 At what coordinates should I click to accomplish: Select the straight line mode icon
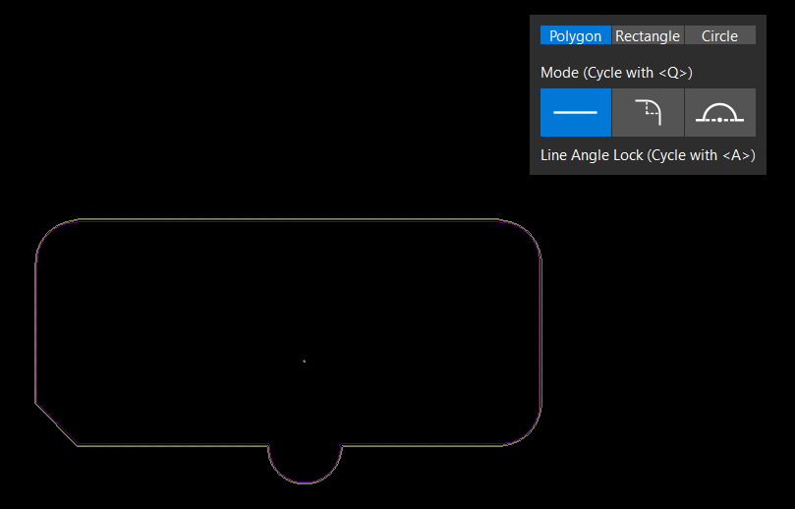coord(576,113)
